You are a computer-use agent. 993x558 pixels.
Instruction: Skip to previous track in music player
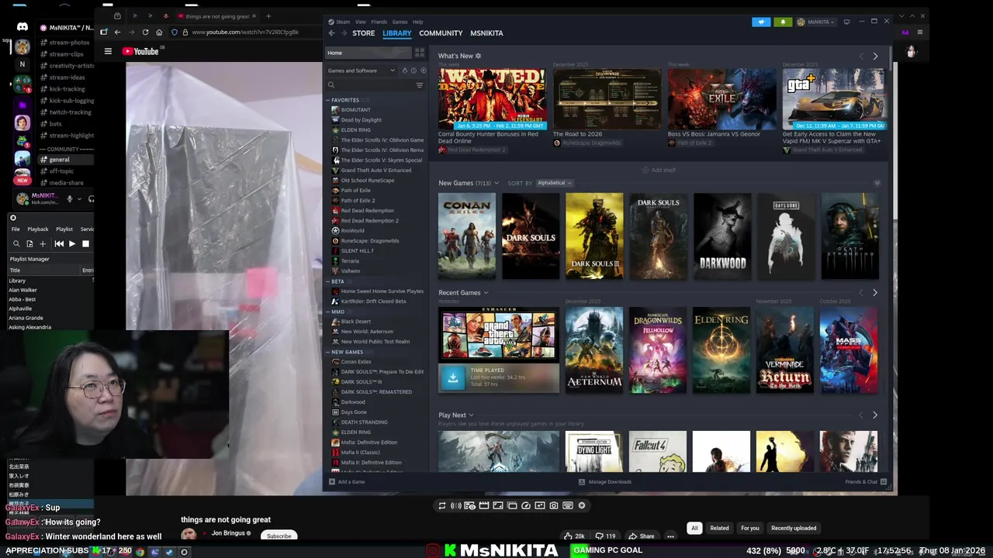59,243
